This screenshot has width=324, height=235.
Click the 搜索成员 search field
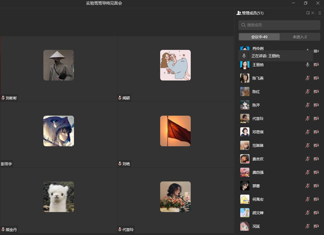coord(279,25)
